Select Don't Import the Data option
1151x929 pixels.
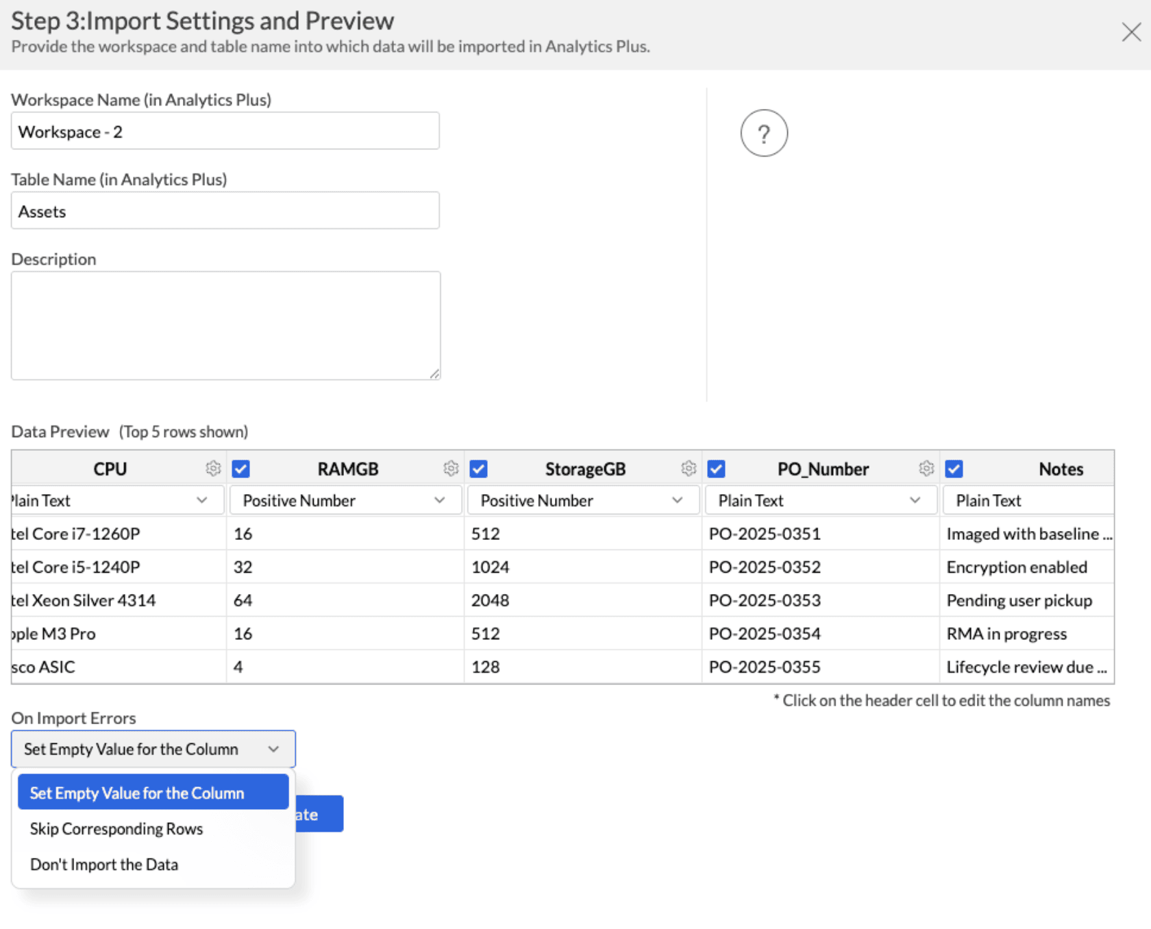pos(104,864)
